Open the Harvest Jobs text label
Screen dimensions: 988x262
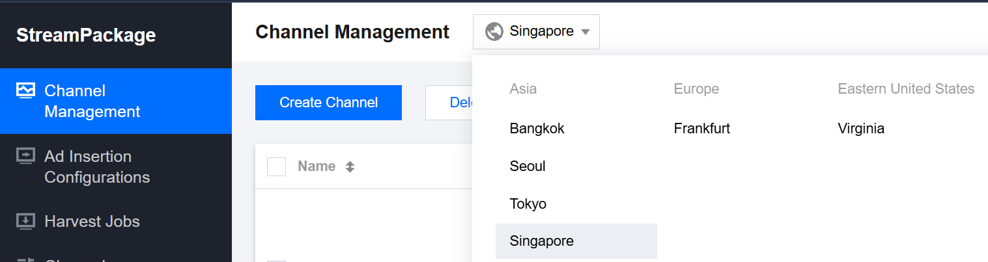[92, 222]
